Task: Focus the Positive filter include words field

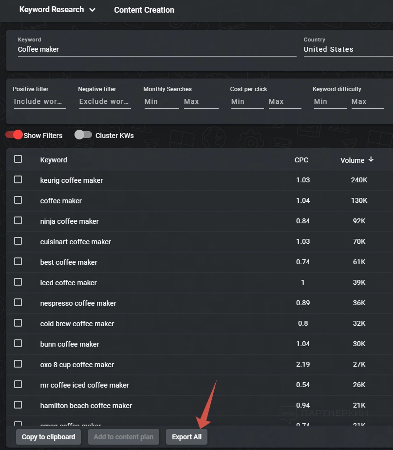Action: pyautogui.click(x=39, y=101)
